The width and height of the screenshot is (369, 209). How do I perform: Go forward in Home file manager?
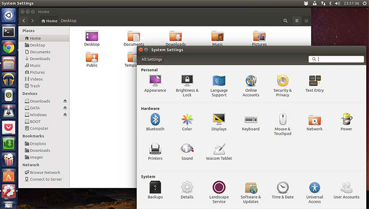tap(32, 20)
